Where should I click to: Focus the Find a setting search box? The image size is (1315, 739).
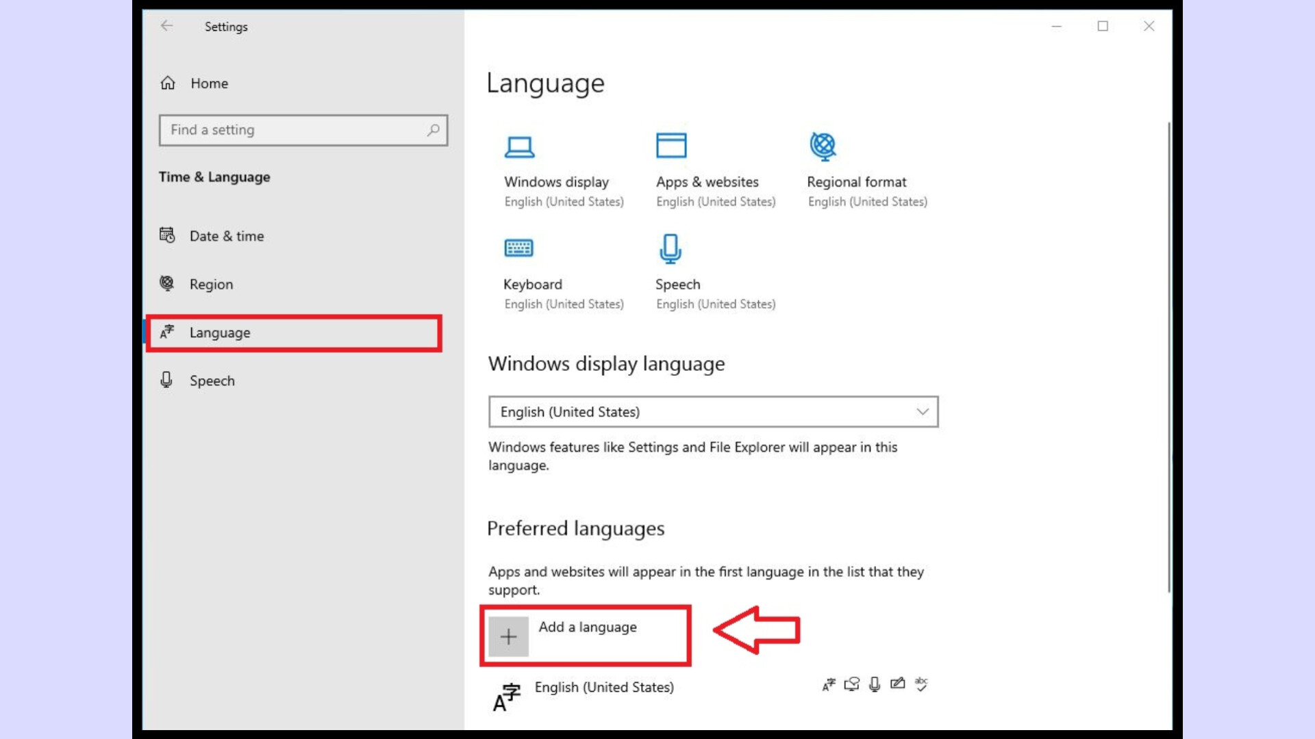click(303, 130)
